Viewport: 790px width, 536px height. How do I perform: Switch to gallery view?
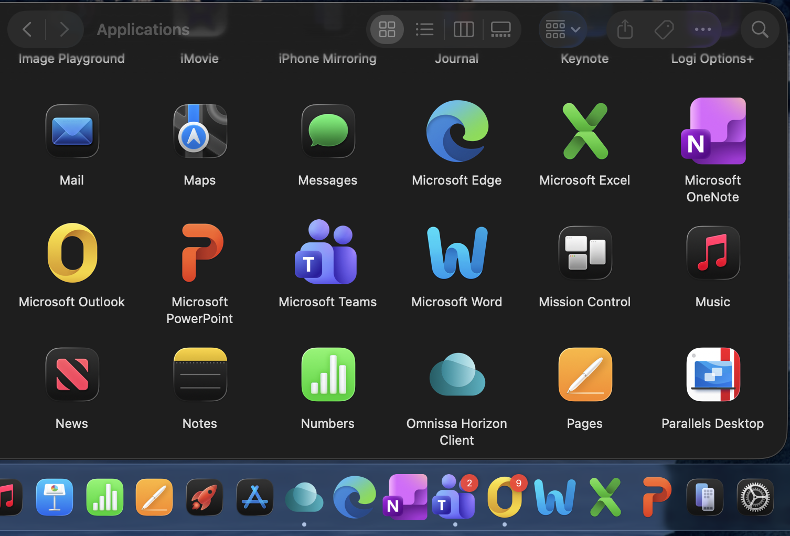[x=500, y=29]
